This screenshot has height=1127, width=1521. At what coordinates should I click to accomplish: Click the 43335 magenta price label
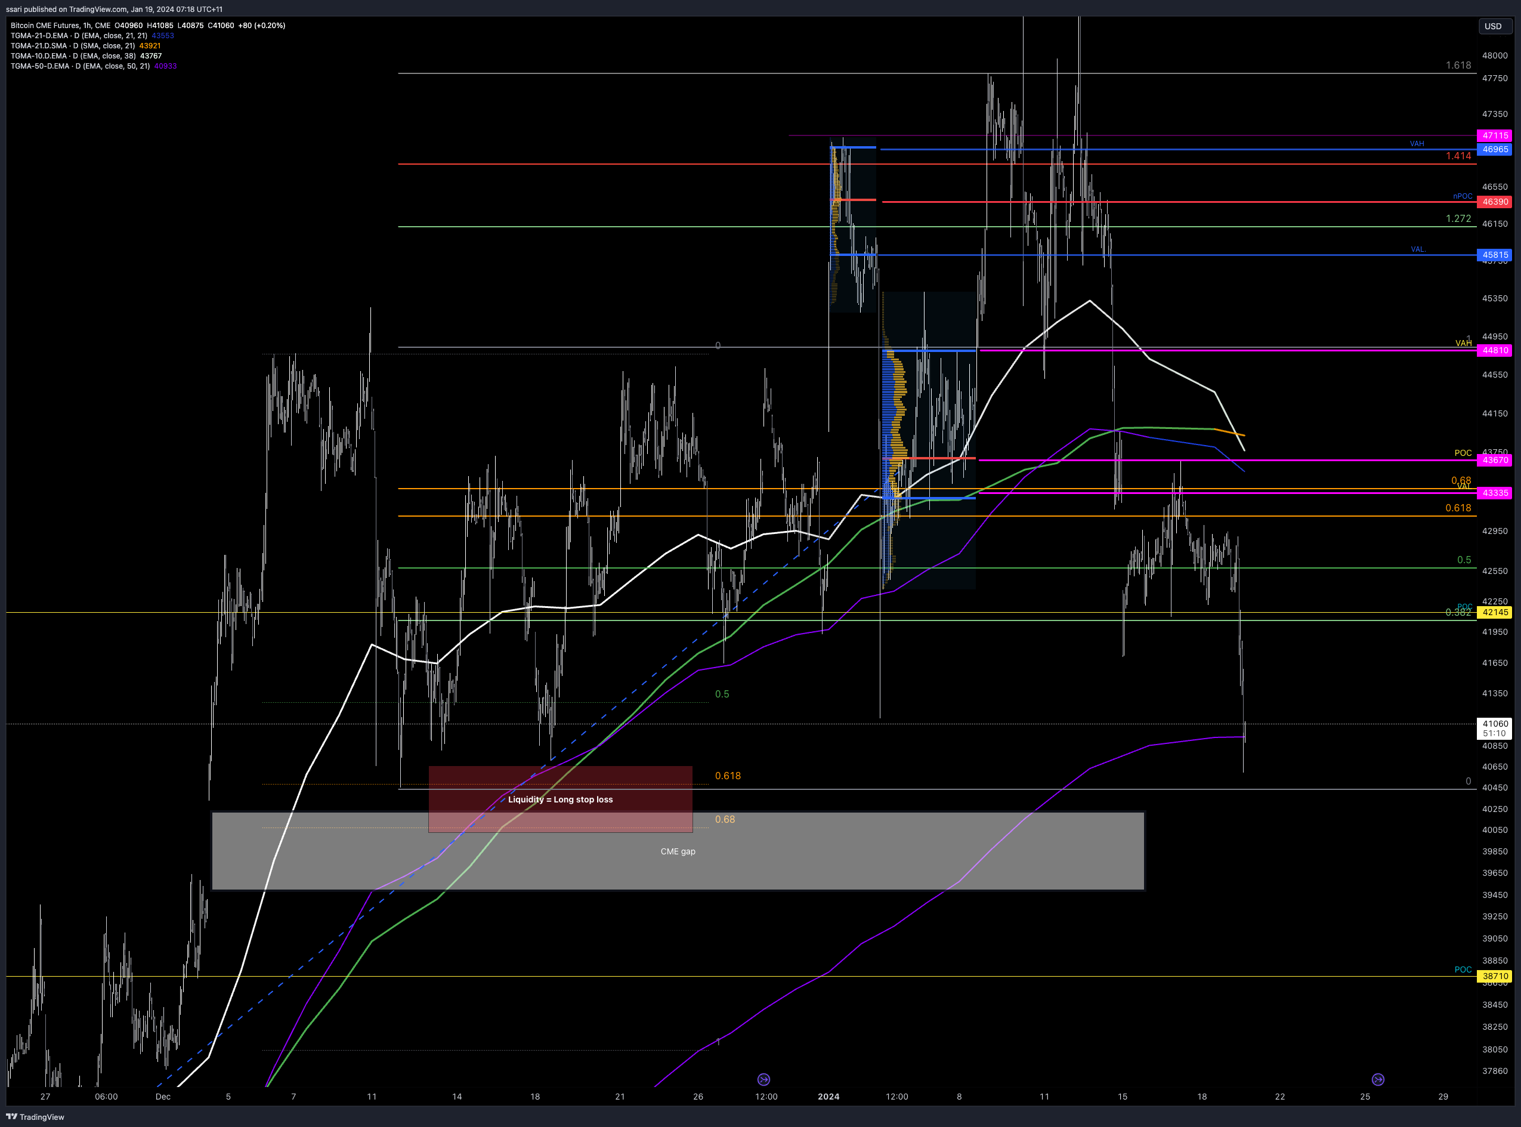(x=1495, y=493)
